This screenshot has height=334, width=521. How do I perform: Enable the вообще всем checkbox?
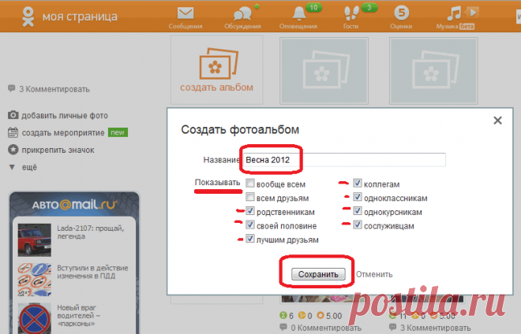tap(250, 183)
